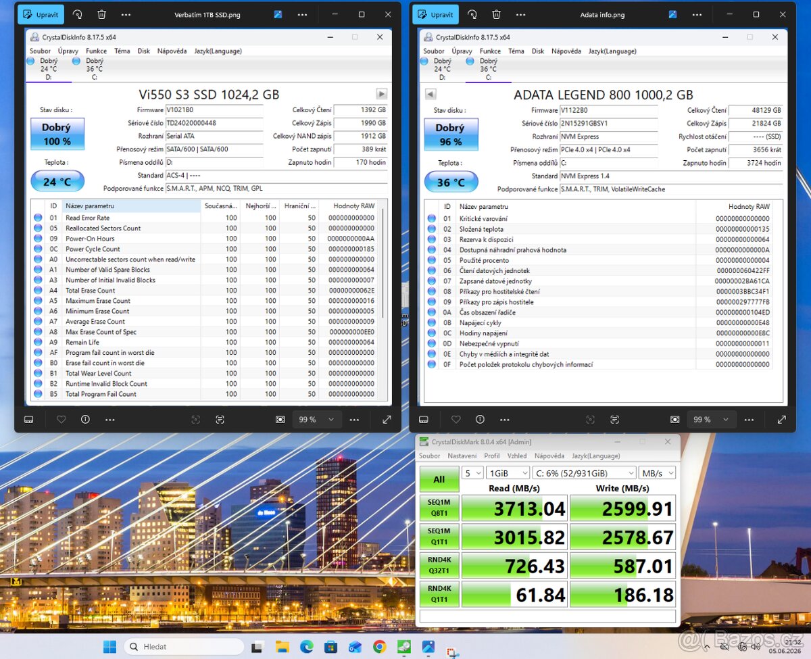Click the Hledat taskbar search box
This screenshot has width=811, height=659.
click(184, 647)
